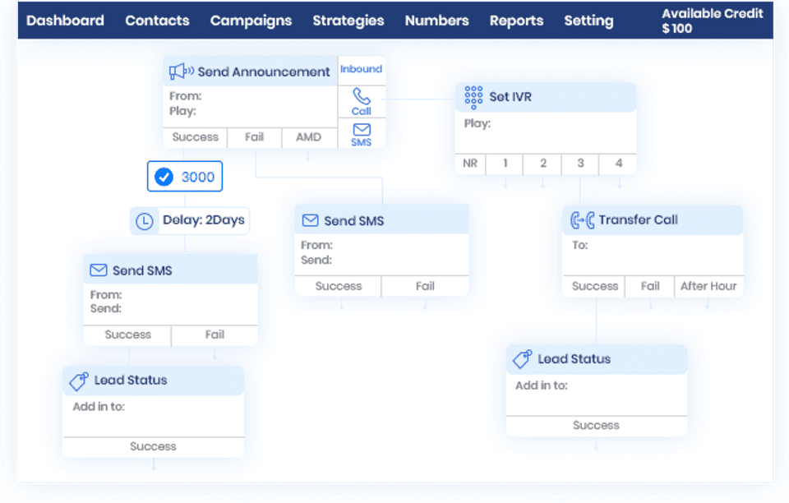Open the Numbers section
The width and height of the screenshot is (789, 503).
tap(436, 21)
